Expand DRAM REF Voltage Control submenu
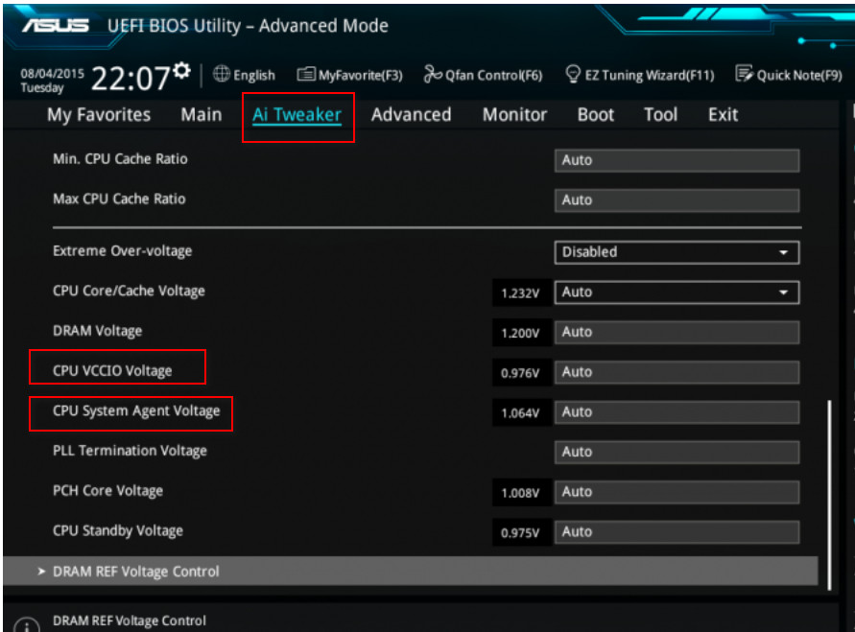 [411, 572]
